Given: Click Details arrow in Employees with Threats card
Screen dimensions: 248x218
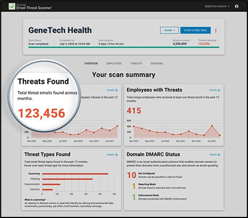Looking at the screenshot, I should click(215, 90).
